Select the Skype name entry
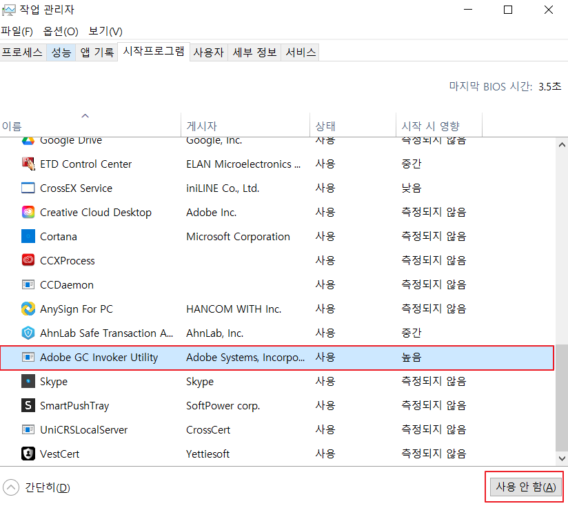The height and width of the screenshot is (506, 568). 54,381
